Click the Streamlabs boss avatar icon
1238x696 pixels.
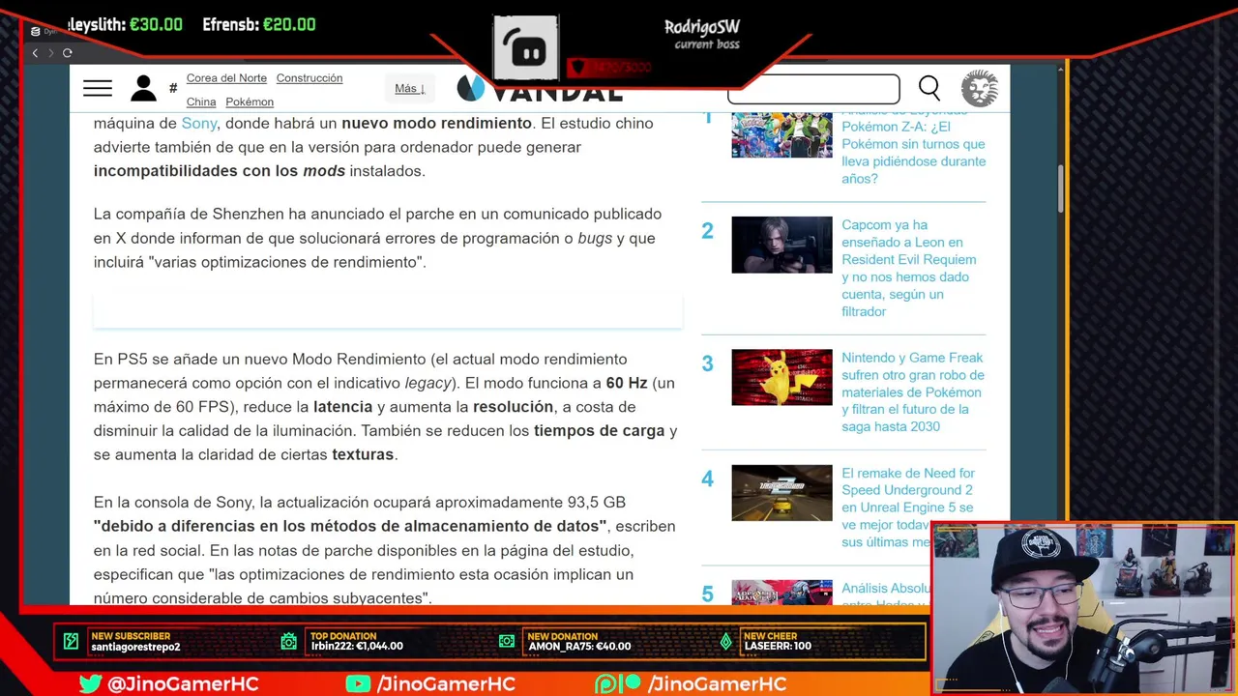click(x=526, y=47)
